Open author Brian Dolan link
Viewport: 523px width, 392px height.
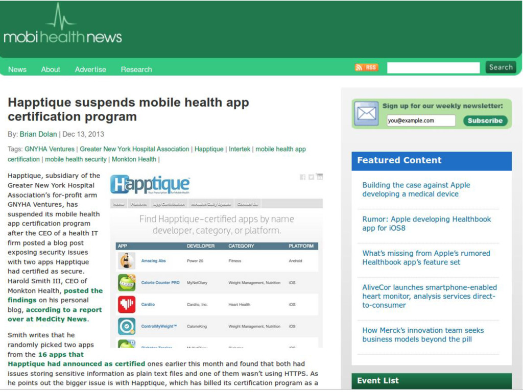pos(38,134)
